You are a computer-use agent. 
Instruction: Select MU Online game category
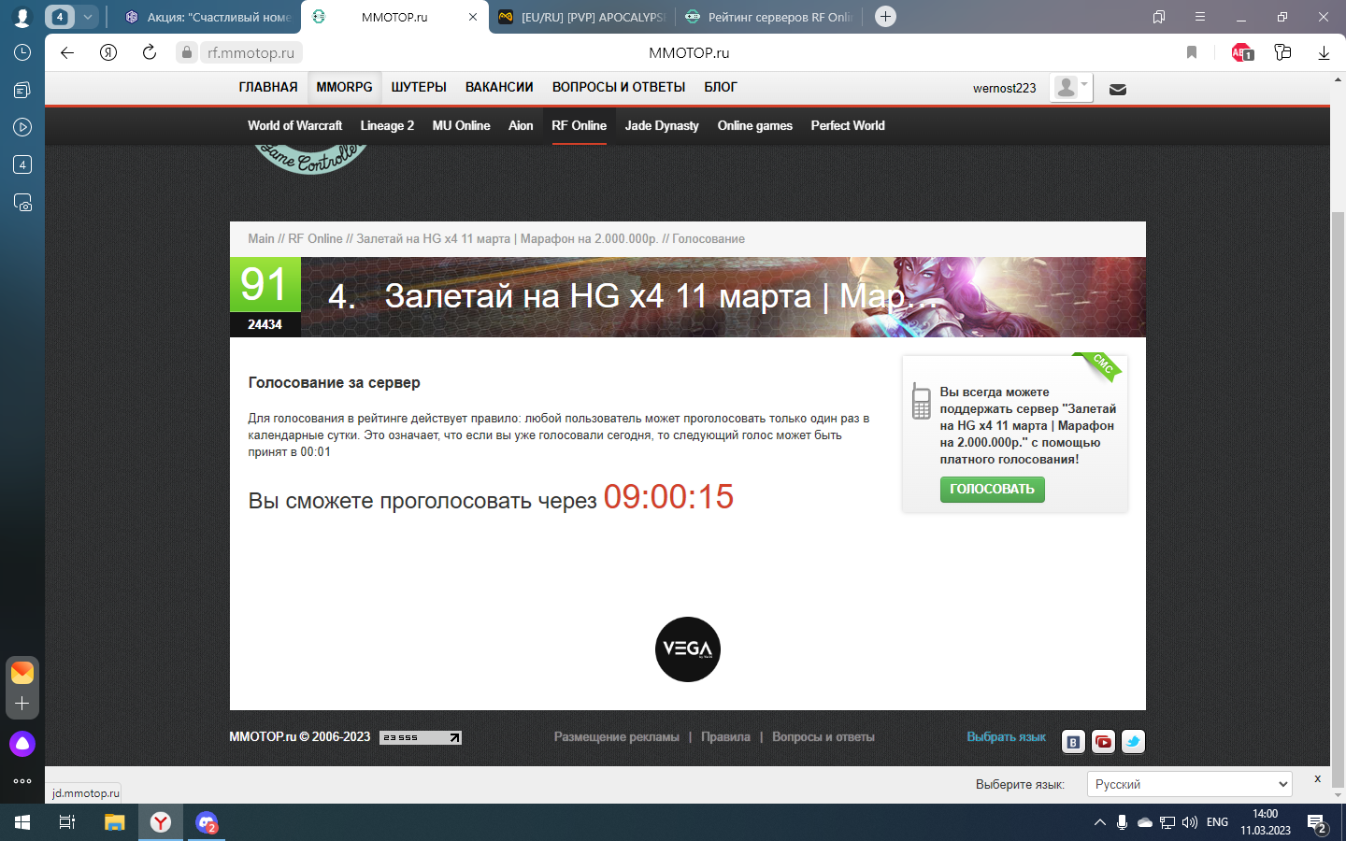(x=461, y=125)
